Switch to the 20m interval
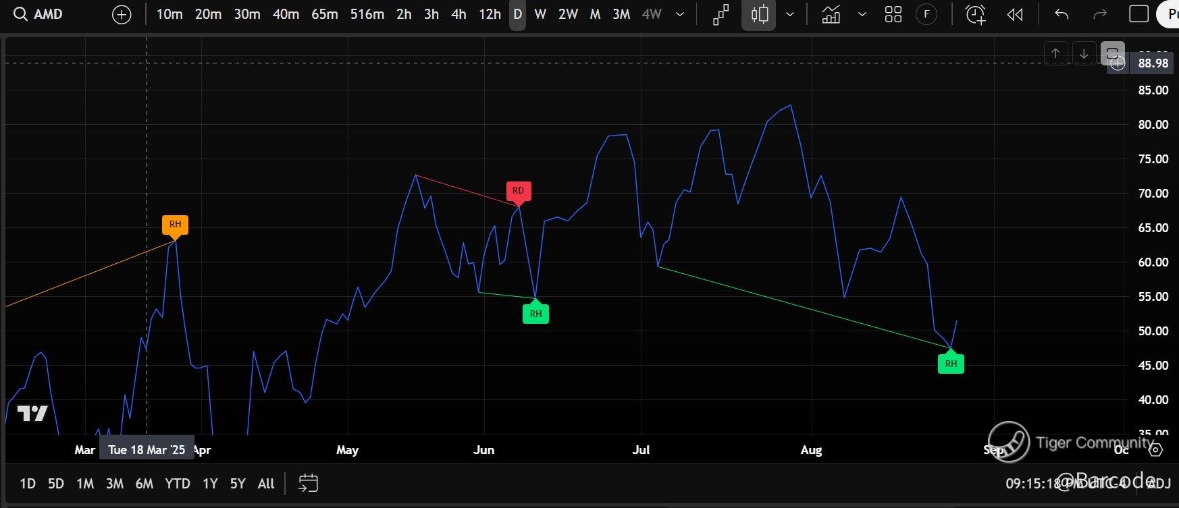 208,14
